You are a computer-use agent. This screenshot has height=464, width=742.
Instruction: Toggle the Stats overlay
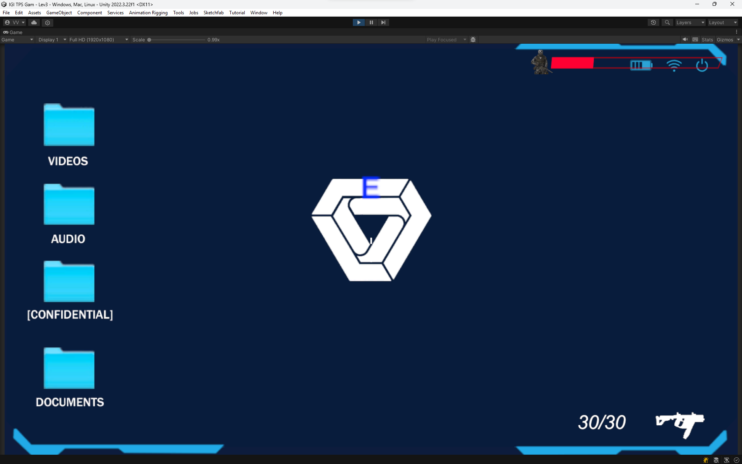pos(707,39)
